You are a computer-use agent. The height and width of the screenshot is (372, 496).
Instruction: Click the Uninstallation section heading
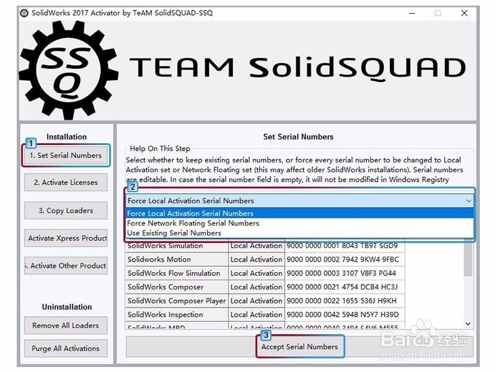pyautogui.click(x=67, y=307)
